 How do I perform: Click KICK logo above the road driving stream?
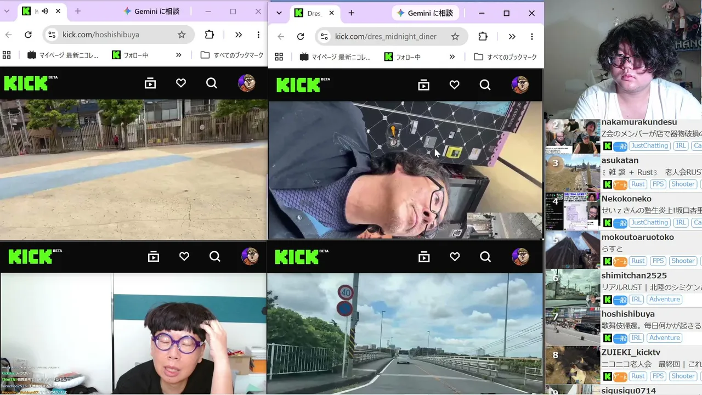pos(302,256)
